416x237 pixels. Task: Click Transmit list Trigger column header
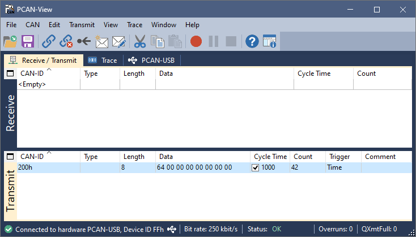[x=343, y=157]
